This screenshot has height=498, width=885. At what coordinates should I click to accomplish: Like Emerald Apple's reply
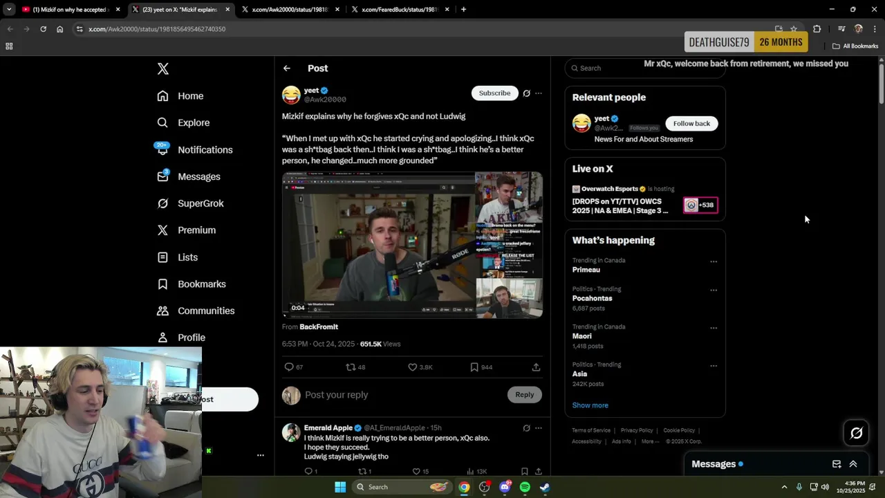(420, 472)
